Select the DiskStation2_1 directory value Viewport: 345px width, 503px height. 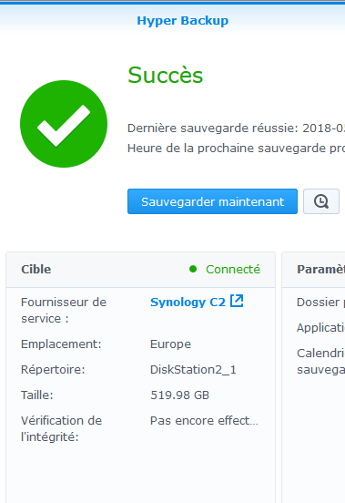coord(193,370)
